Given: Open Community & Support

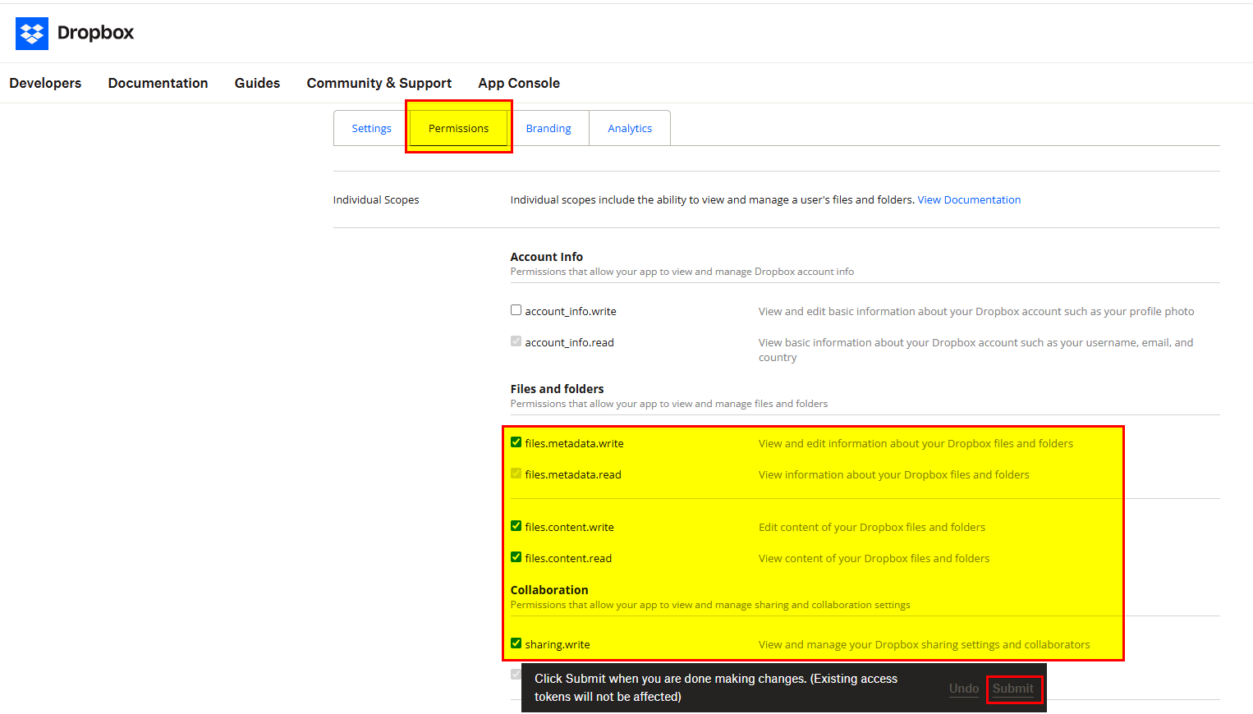Looking at the screenshot, I should 379,83.
